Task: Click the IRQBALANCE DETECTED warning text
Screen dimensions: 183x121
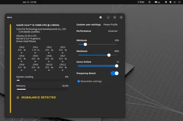Action: click(38, 97)
